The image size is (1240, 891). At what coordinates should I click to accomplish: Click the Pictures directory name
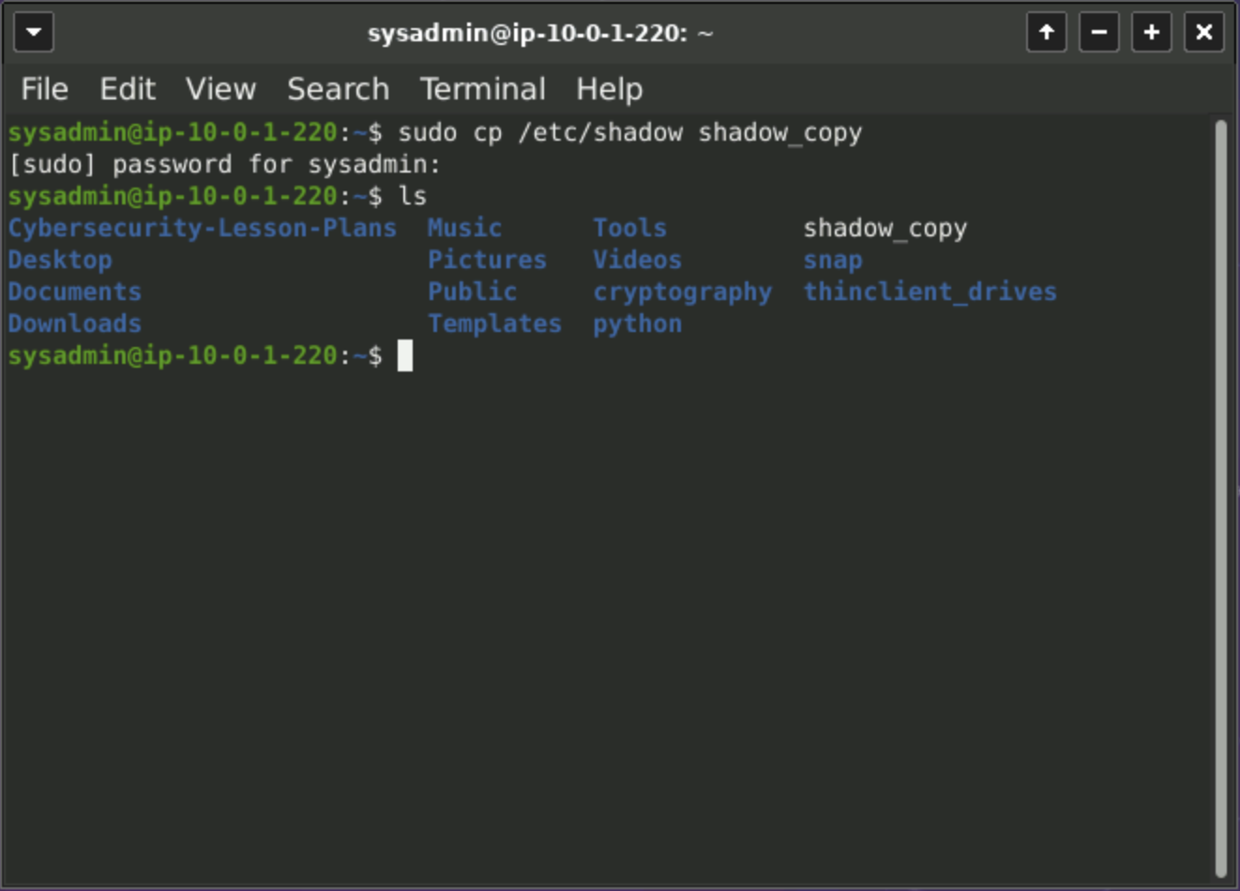click(488, 260)
